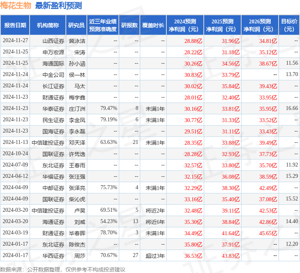Click researcher name 李金凤

(x=77, y=120)
